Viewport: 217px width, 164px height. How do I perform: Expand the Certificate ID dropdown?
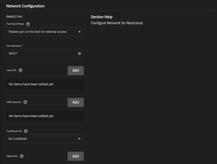pos(45,139)
